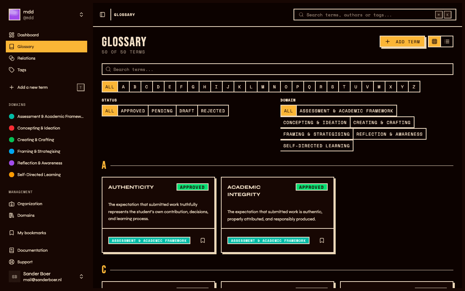The width and height of the screenshot is (465, 291).
Task: Open the Domains management page
Action: click(25, 215)
